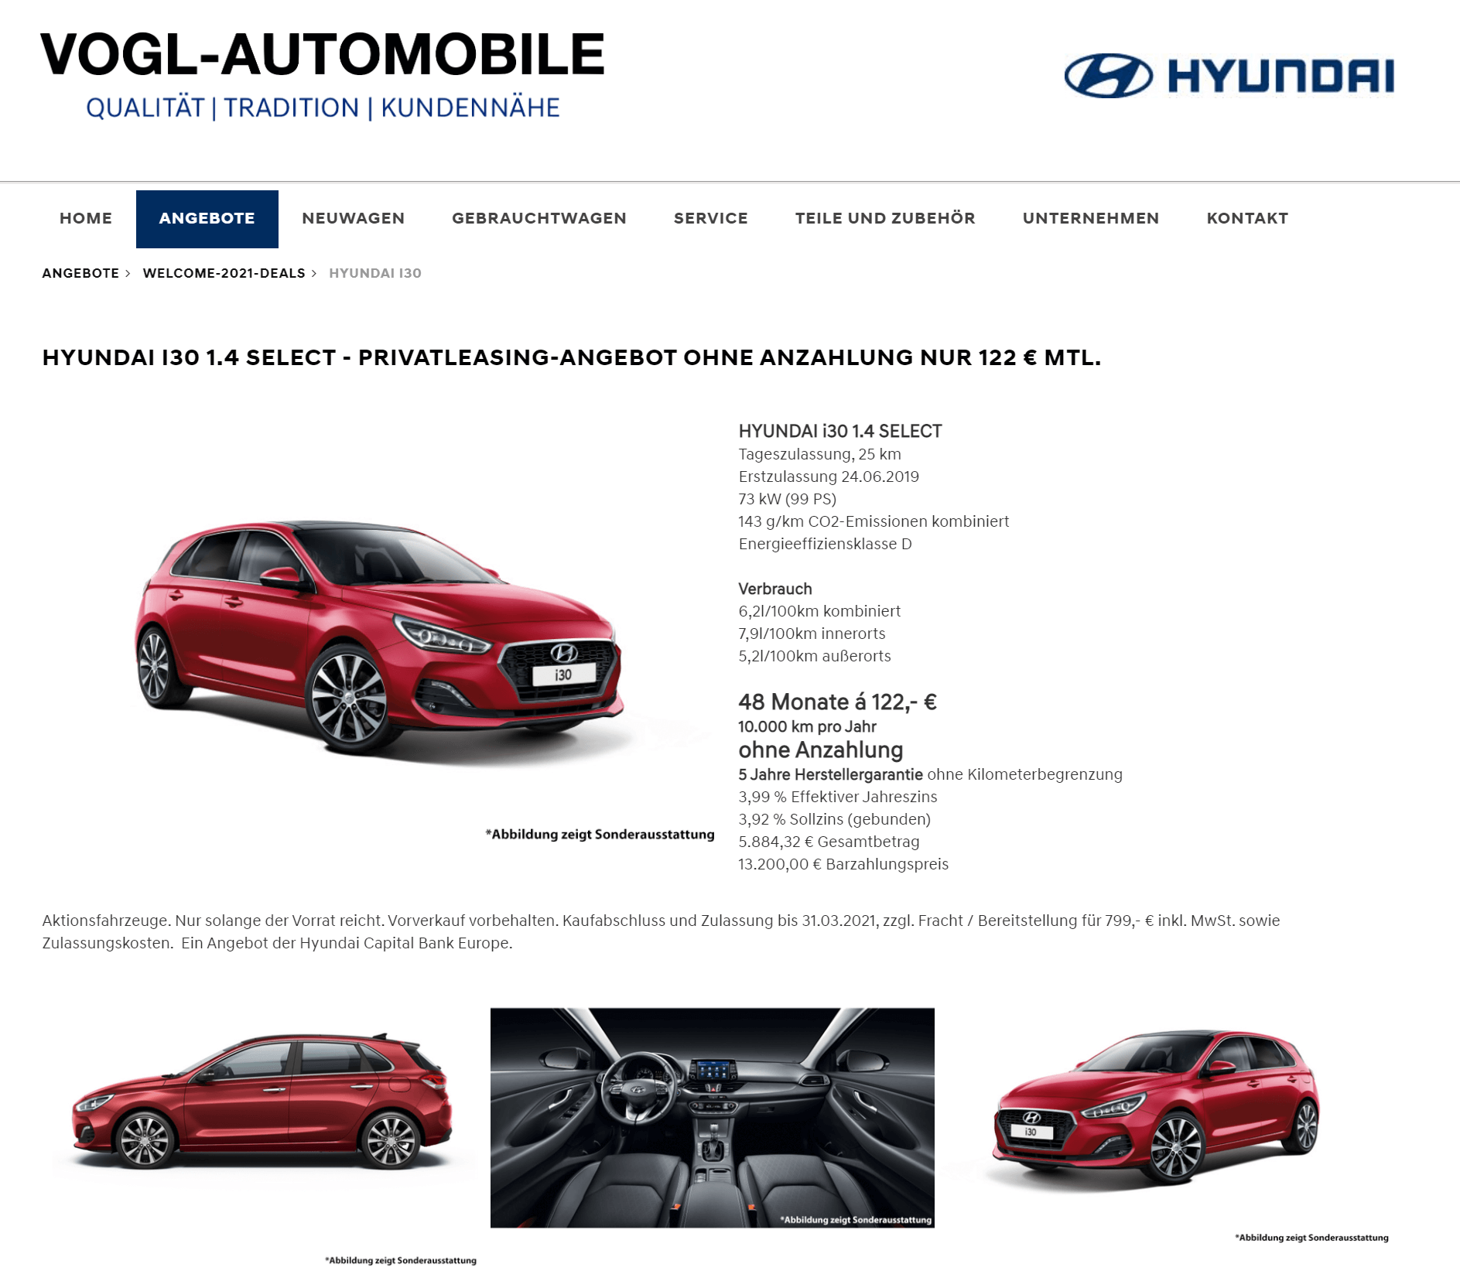Click the Vogl-Automobile site logo
1460x1281 pixels.
click(322, 74)
